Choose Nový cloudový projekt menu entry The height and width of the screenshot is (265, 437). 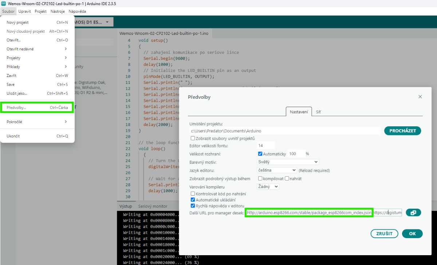coord(38,31)
